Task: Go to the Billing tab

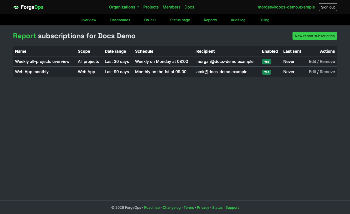Action: (x=264, y=20)
